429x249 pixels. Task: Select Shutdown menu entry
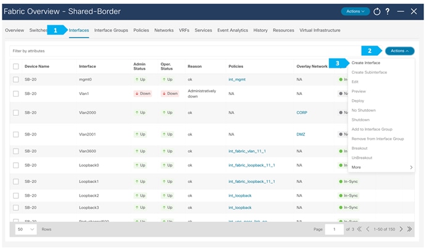(x=360, y=120)
